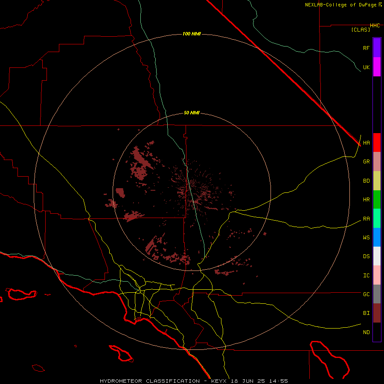384x384 pixels.
Task: Click the KEYX station identifier
Action: click(220, 381)
